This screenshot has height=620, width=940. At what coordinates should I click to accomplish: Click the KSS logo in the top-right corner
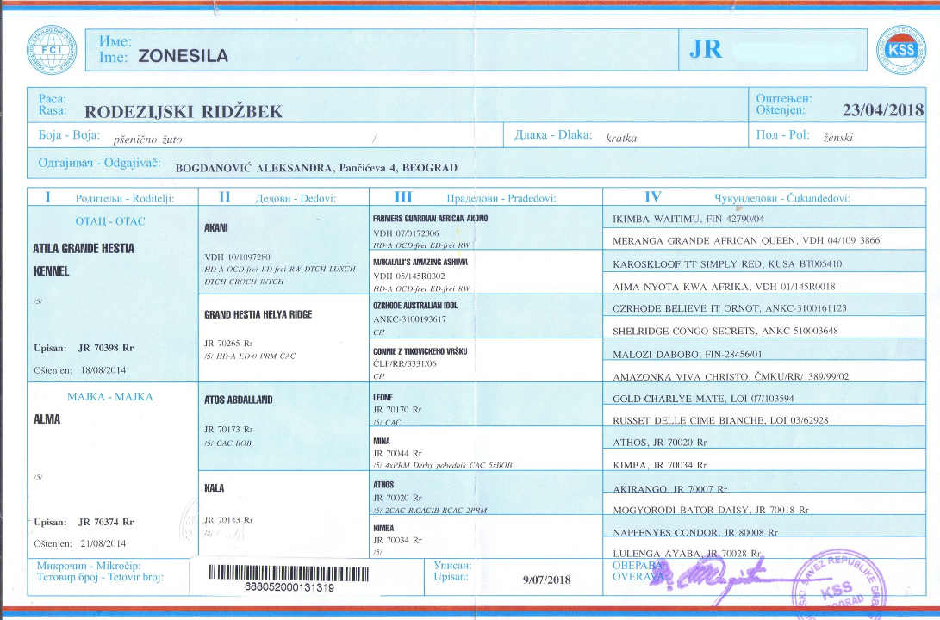pyautogui.click(x=900, y=49)
